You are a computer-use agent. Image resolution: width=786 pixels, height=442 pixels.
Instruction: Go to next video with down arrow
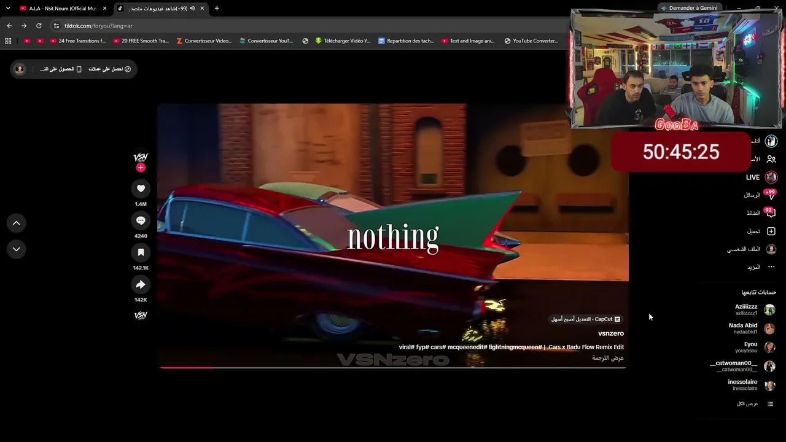pyautogui.click(x=17, y=249)
